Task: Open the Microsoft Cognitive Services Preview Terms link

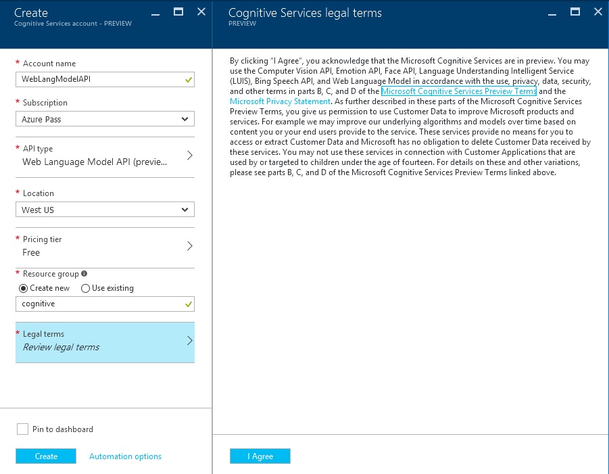Action: click(458, 91)
